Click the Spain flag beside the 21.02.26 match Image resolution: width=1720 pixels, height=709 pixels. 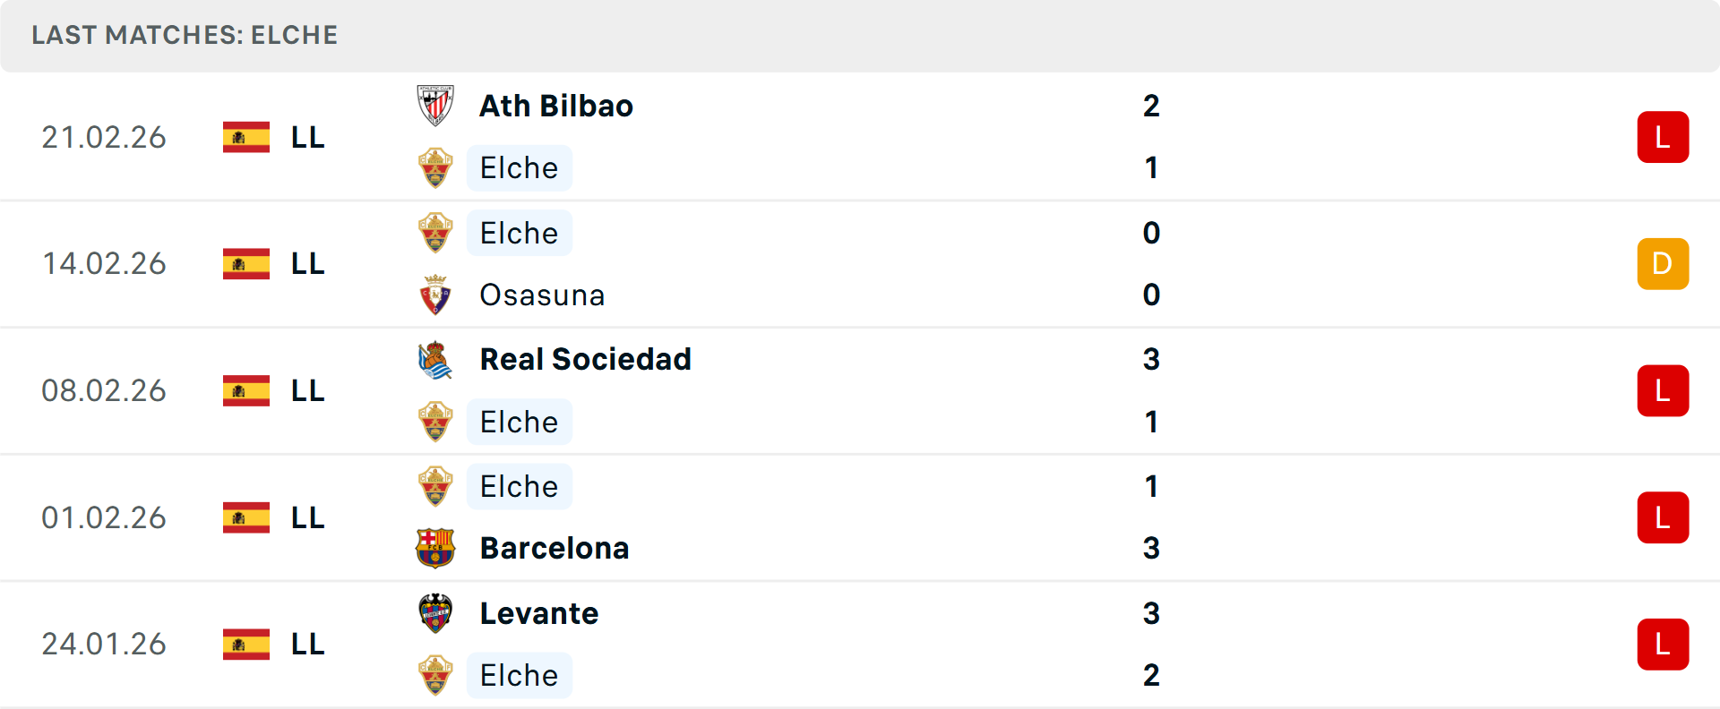click(x=245, y=137)
